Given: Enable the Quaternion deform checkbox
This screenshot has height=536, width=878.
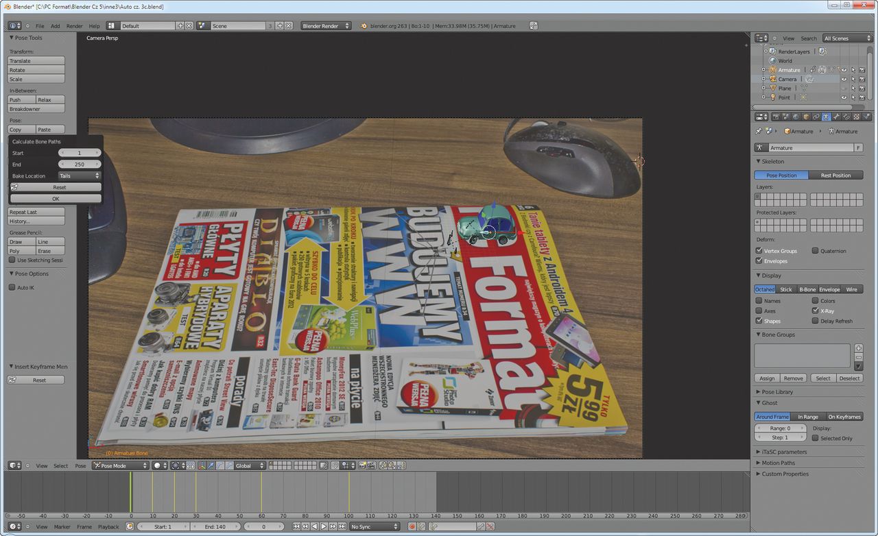Looking at the screenshot, I should [x=815, y=251].
